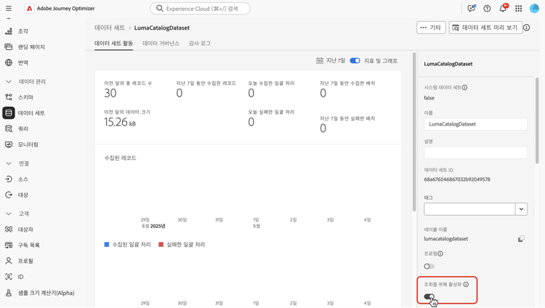Open the notifications bell

[x=503, y=8]
